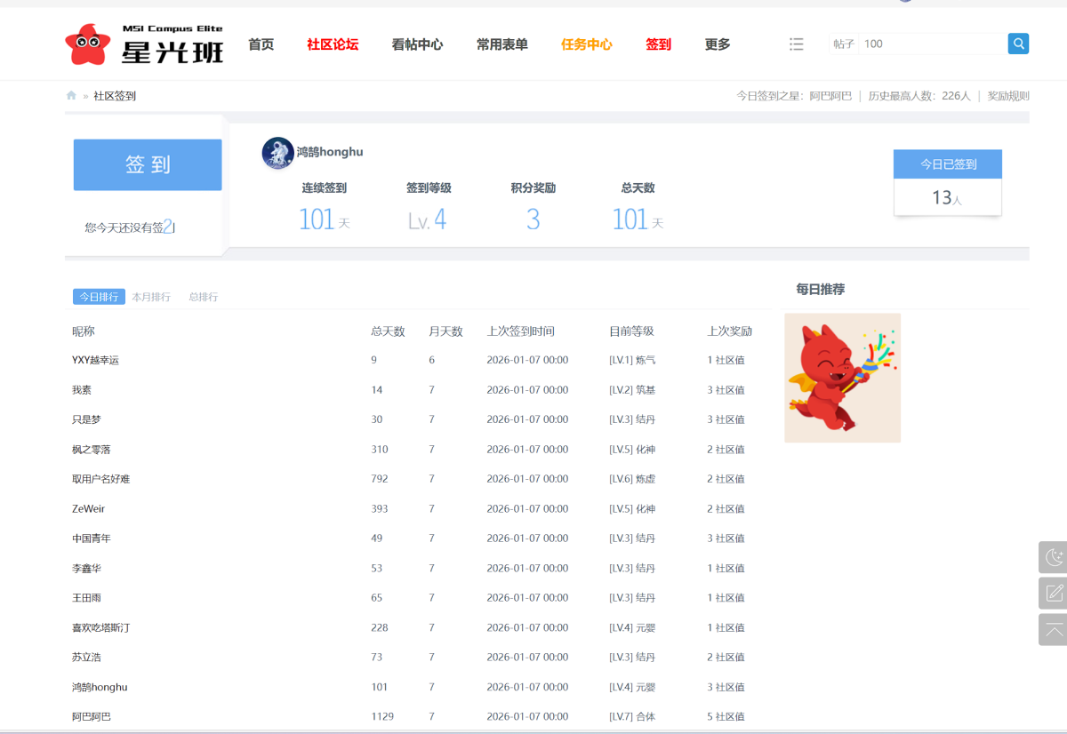The width and height of the screenshot is (1067, 734).
Task: Open the 社区论坛 menu item
Action: 332,44
